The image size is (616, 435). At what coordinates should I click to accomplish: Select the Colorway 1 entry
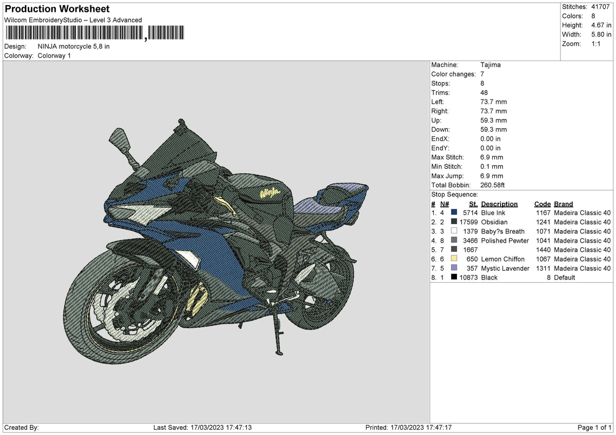pyautogui.click(x=55, y=56)
